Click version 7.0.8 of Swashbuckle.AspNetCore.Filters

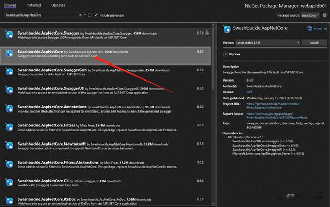click(200, 125)
